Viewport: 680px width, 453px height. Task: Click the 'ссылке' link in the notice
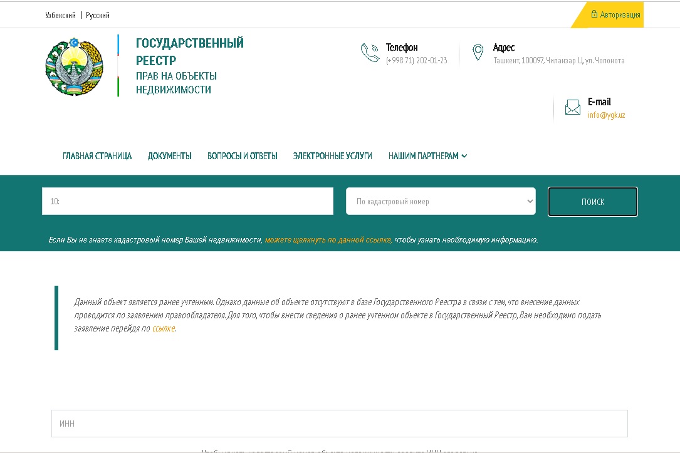pos(163,328)
